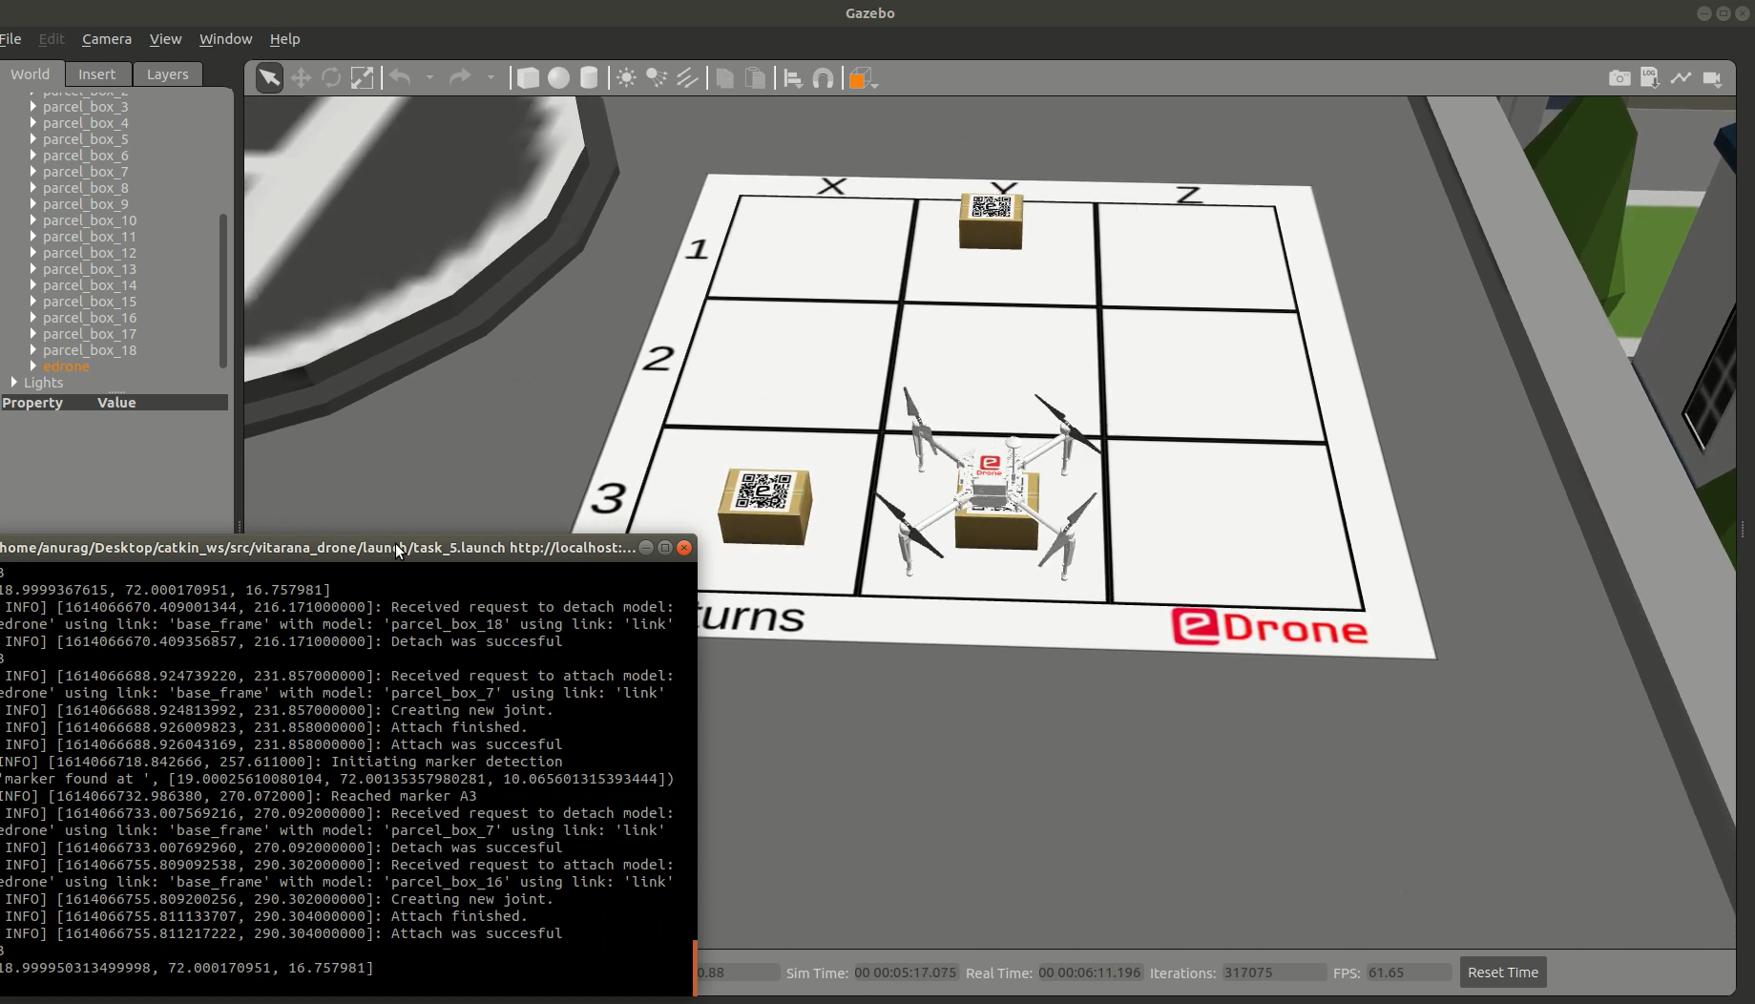Select parcel_box_11 in the model list
Image resolution: width=1755 pixels, height=1004 pixels.
(90, 237)
